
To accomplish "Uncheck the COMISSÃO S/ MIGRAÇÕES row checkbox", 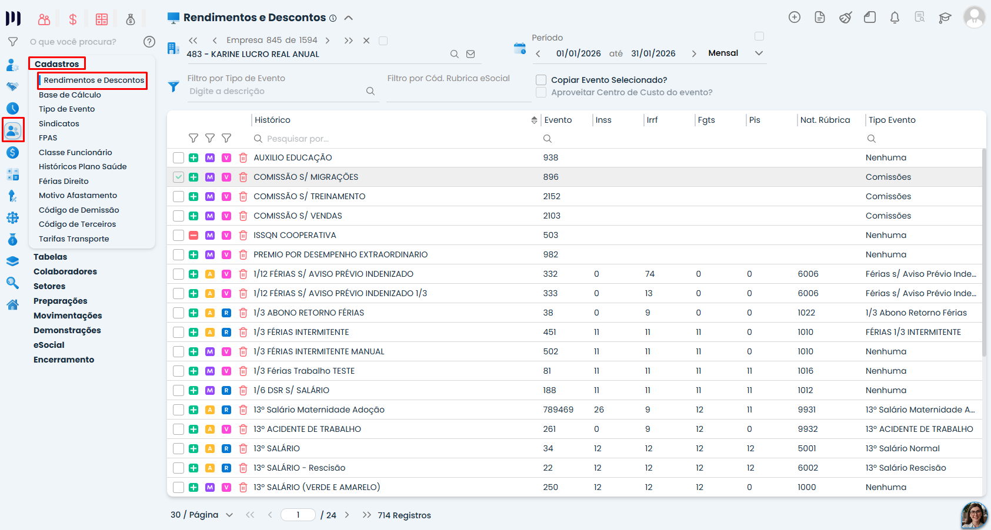I will click(178, 177).
